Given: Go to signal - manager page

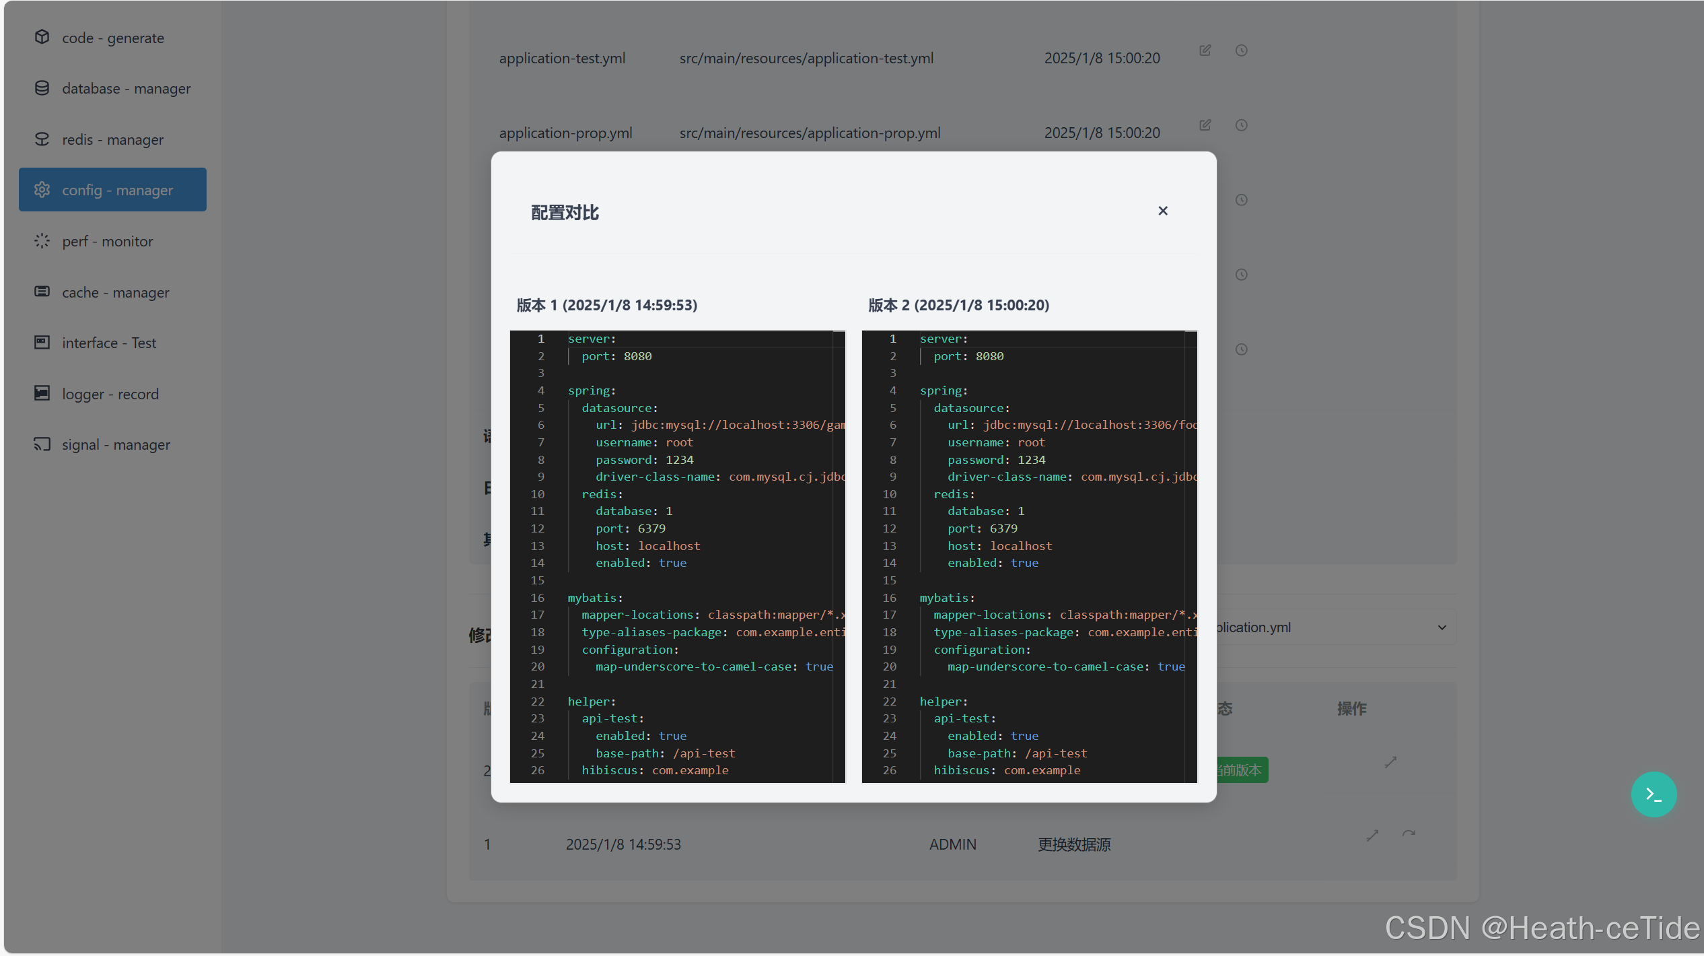Looking at the screenshot, I should click(116, 444).
